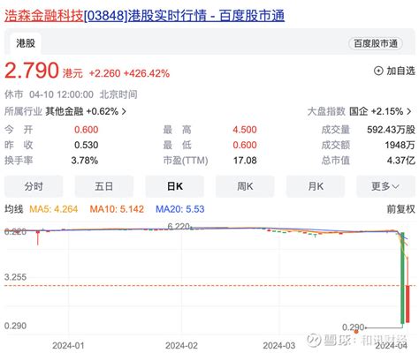Expand the 所属行业 chevron arrow
Image resolution: width=419 pixels, height=353 pixels.
pos(124,111)
